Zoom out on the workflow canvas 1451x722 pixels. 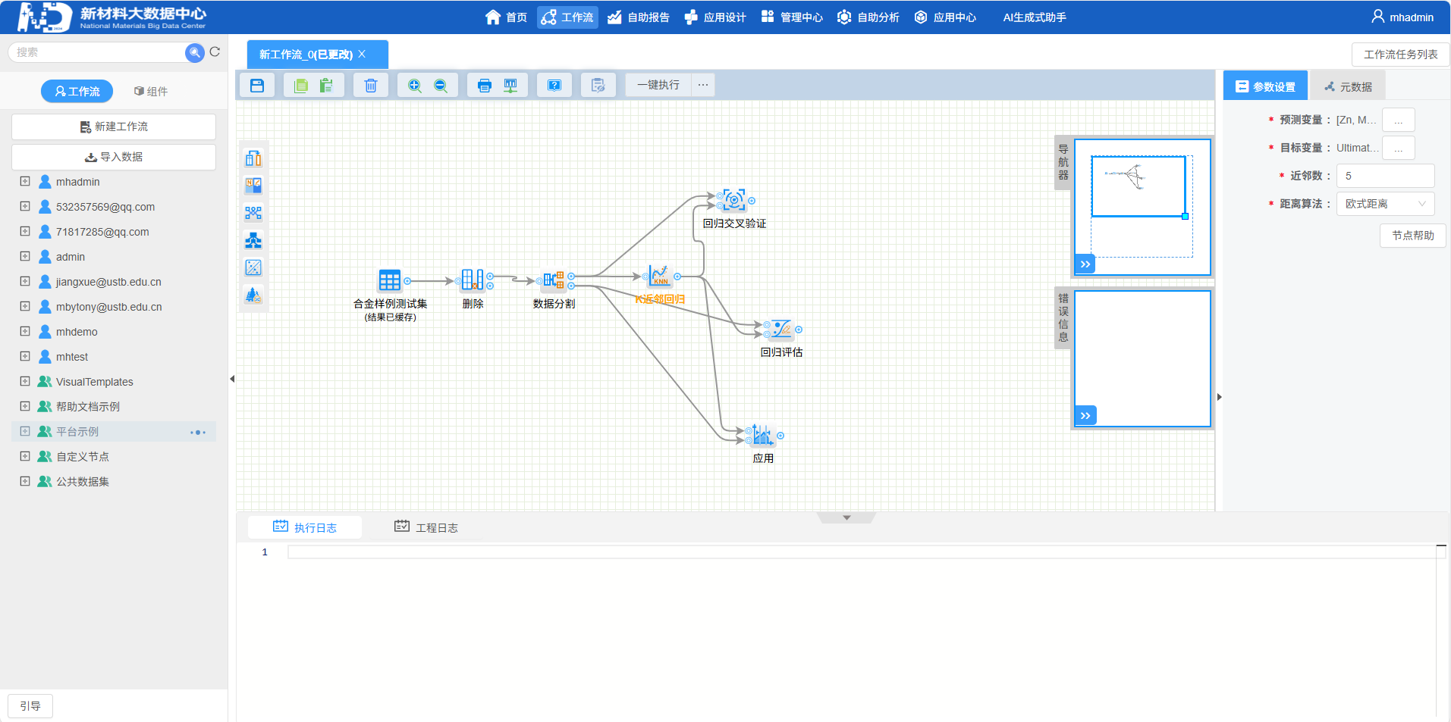click(x=441, y=85)
